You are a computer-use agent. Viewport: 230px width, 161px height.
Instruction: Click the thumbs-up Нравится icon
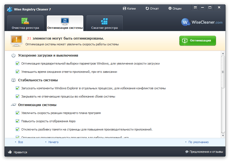pos(10,152)
